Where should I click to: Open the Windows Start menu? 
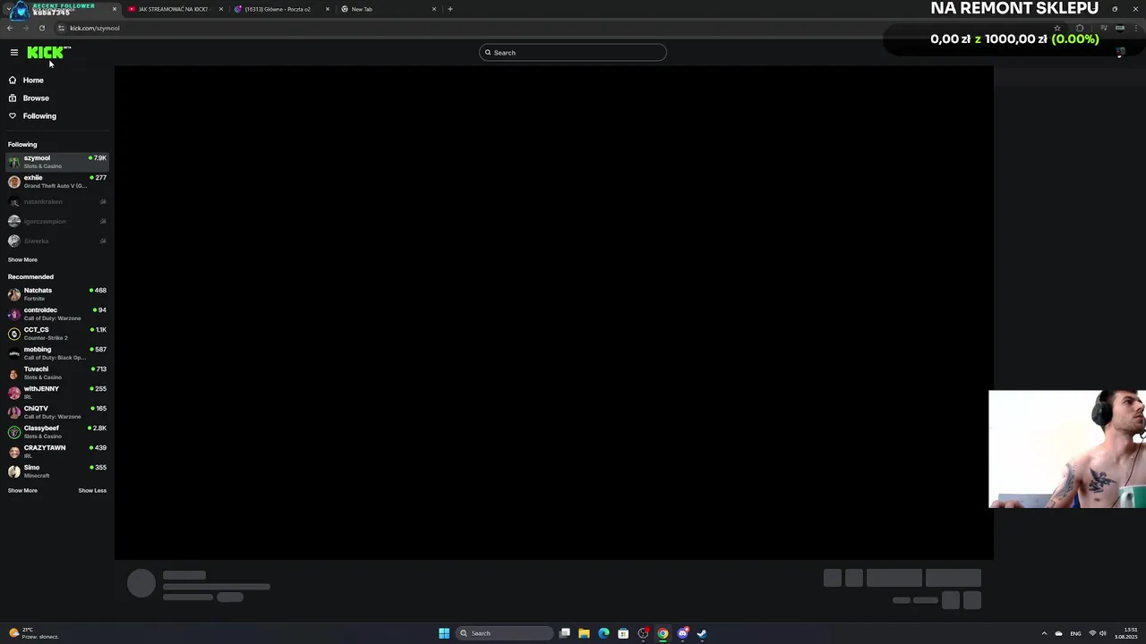pyautogui.click(x=444, y=633)
